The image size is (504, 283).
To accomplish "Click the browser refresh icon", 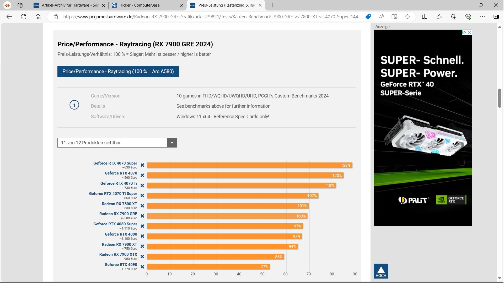I will pyautogui.click(x=24, y=17).
